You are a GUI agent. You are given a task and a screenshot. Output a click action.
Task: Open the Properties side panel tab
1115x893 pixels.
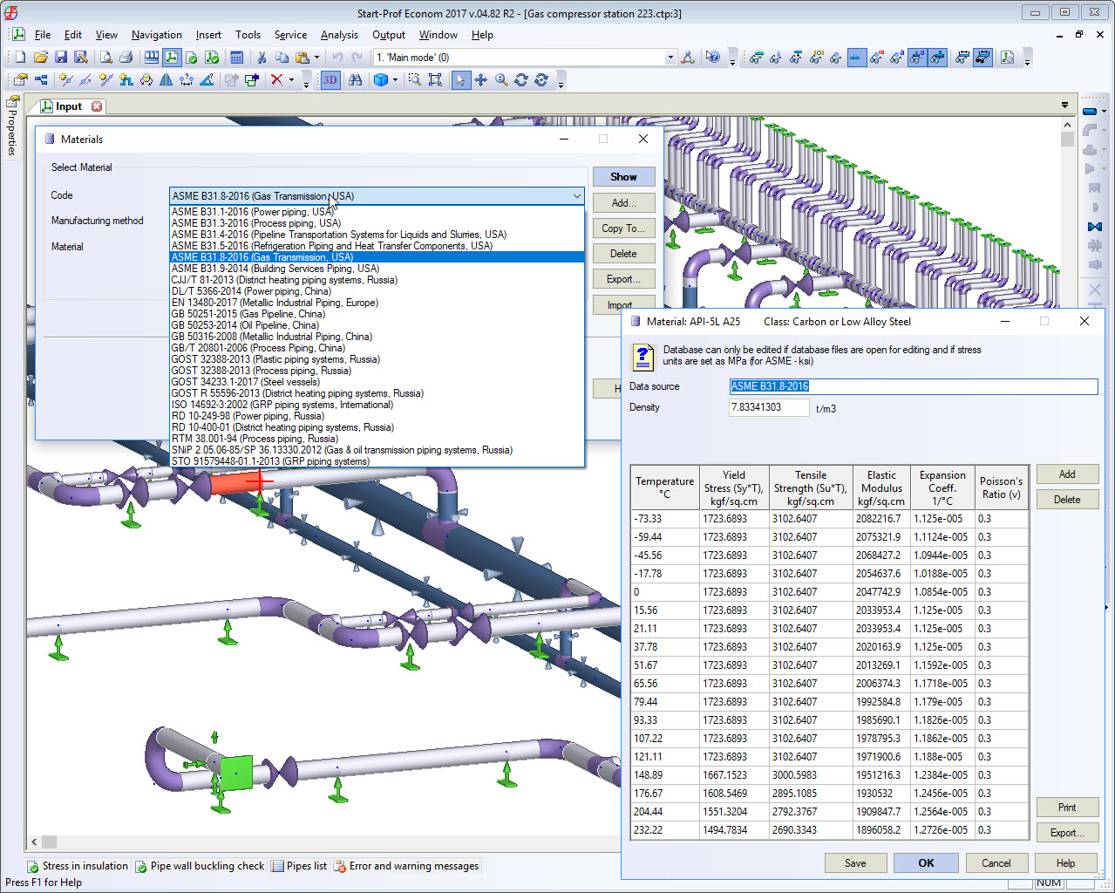11,127
